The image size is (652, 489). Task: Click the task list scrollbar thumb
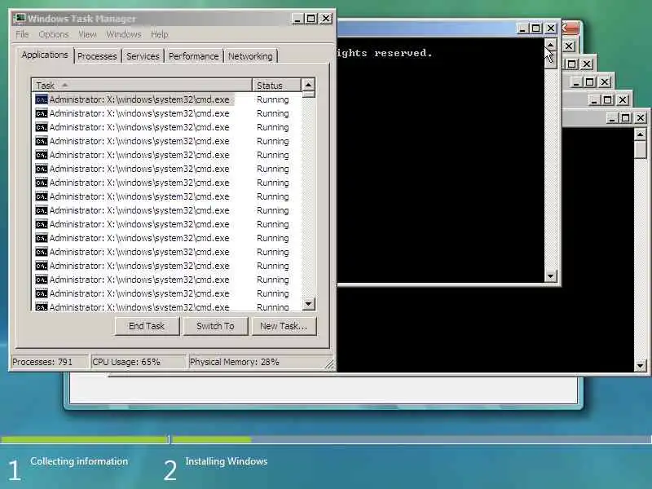(x=308, y=95)
